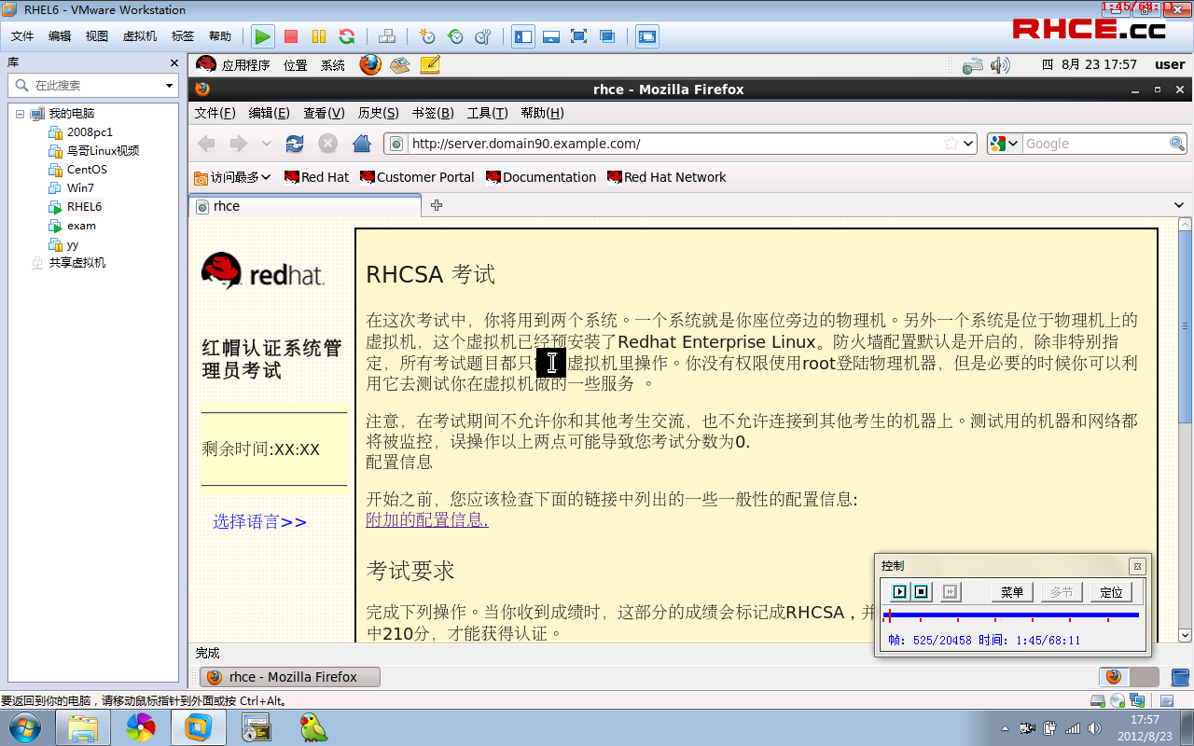Click the VMware hard disk status icon
This screenshot has width=1194, height=746.
click(1099, 701)
